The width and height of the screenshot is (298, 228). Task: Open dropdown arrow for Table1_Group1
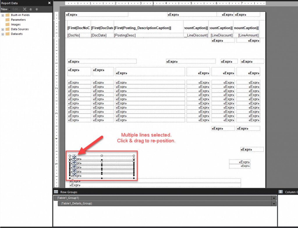click(x=274, y=198)
